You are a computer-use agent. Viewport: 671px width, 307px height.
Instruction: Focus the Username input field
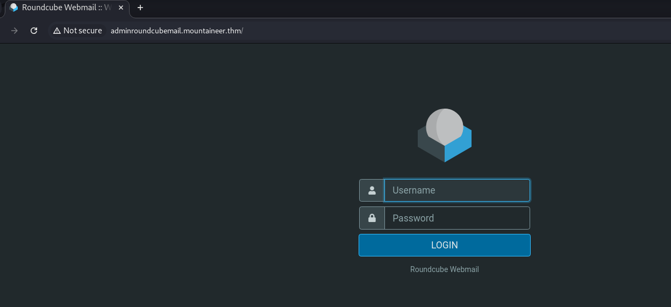click(x=457, y=190)
